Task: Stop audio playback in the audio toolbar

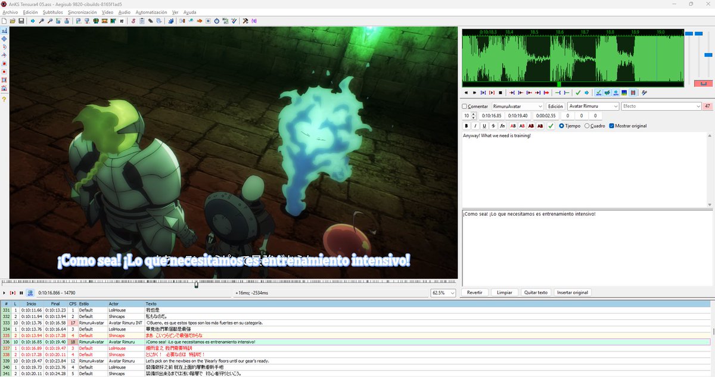Action: [499, 92]
